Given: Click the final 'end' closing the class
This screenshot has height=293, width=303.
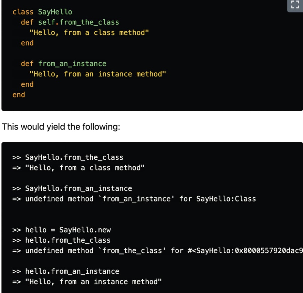Looking at the screenshot, I should [x=19, y=95].
